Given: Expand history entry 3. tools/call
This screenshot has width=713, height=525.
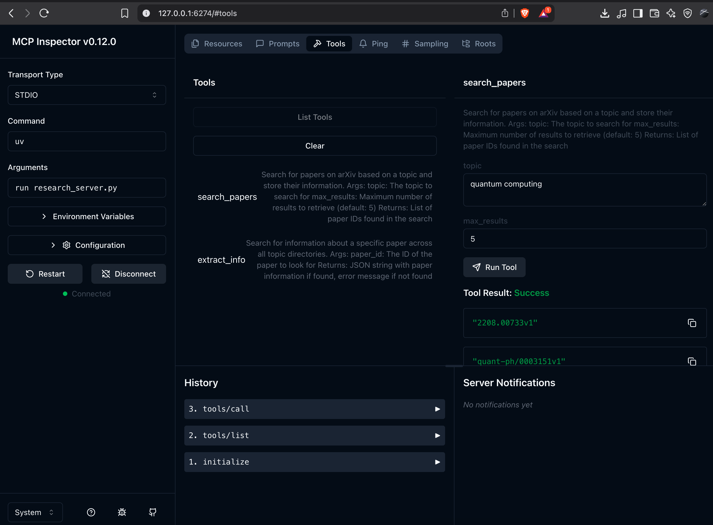Looking at the screenshot, I should point(314,409).
